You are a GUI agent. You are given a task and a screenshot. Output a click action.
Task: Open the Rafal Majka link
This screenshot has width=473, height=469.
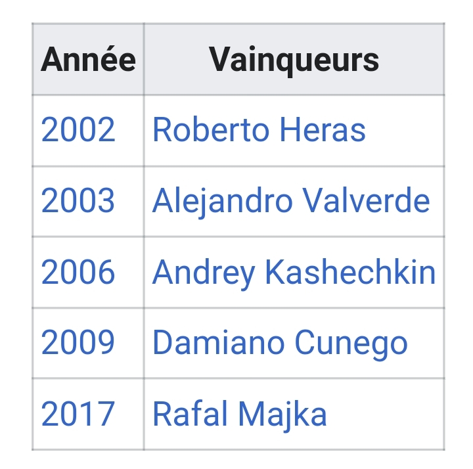pos(239,414)
